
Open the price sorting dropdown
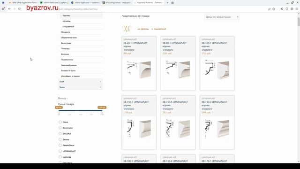(222, 17)
